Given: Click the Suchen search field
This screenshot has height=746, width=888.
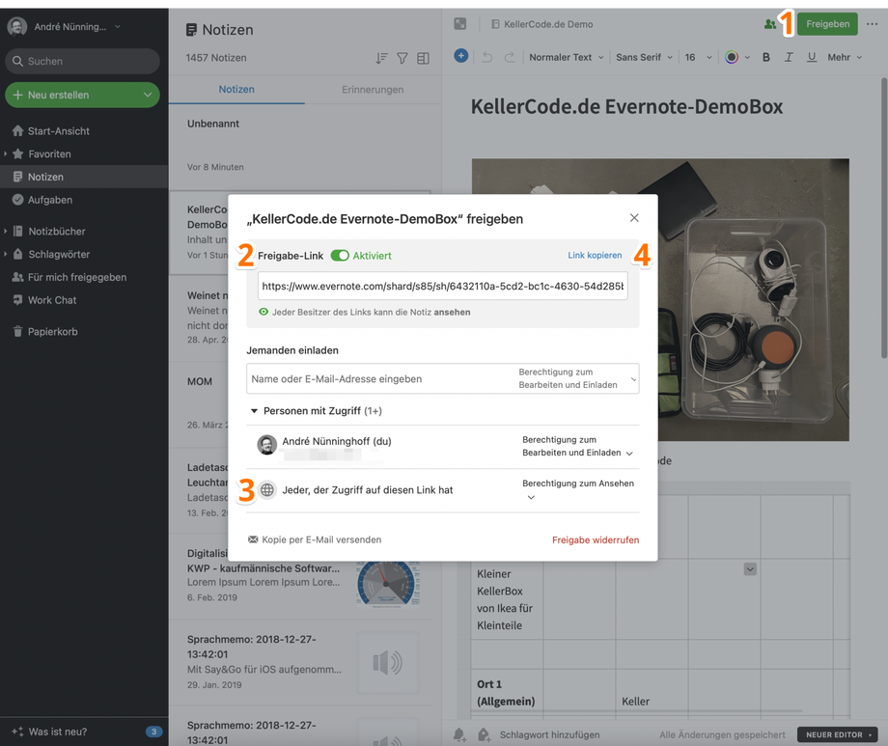Looking at the screenshot, I should click(83, 61).
